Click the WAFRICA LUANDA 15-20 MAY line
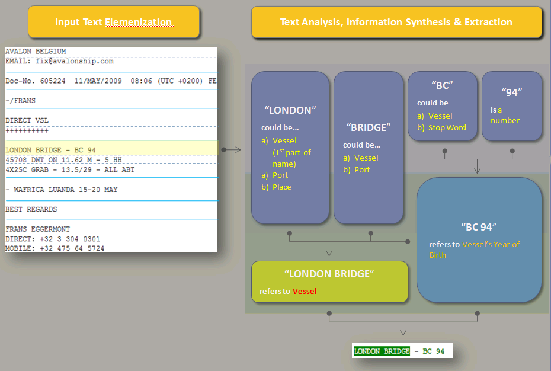Image resolution: width=551 pixels, height=371 pixels. tap(62, 190)
